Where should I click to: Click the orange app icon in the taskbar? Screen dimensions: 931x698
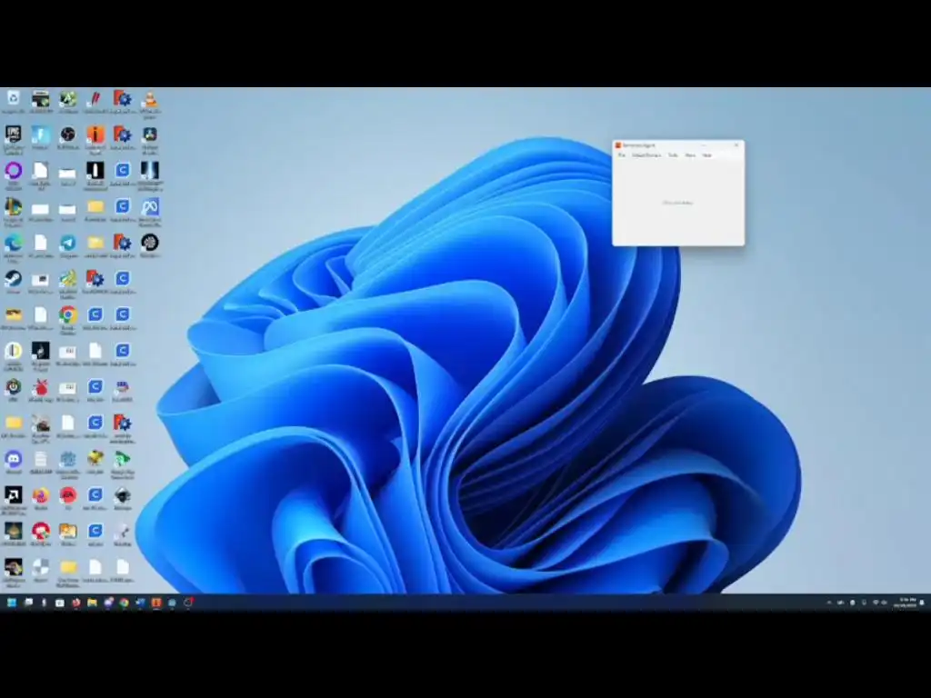click(x=156, y=603)
